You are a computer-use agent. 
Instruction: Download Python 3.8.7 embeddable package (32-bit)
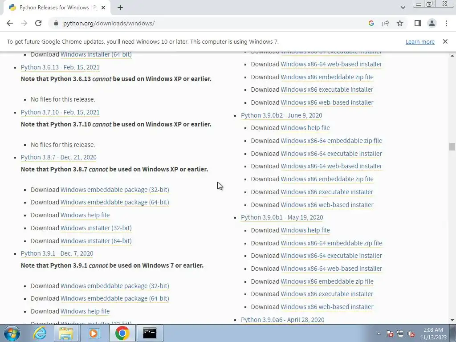[114, 190]
